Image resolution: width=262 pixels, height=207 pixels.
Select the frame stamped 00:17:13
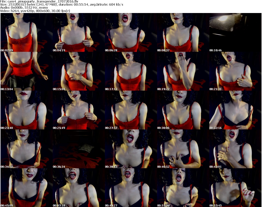click(131, 71)
